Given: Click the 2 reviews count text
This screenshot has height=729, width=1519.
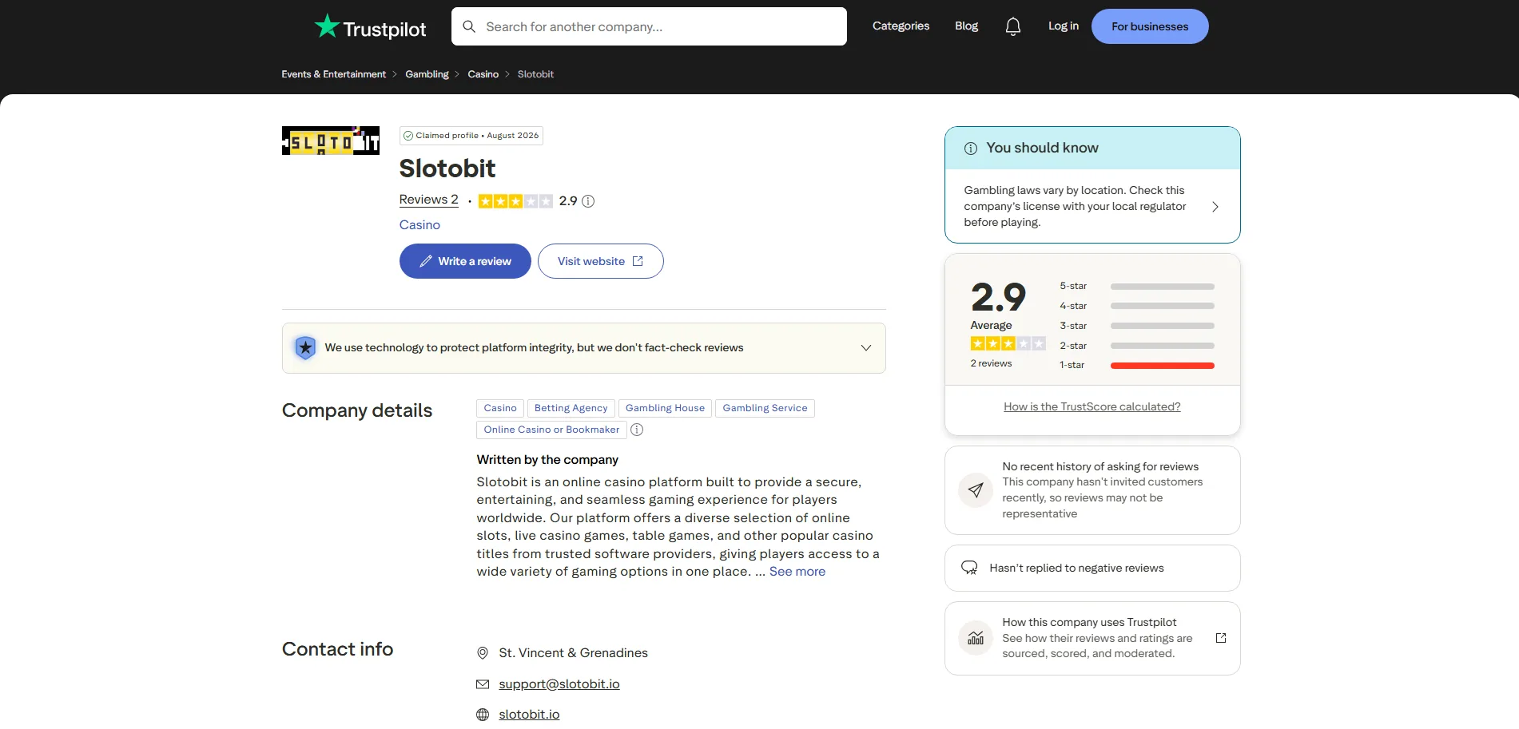Looking at the screenshot, I should click(x=991, y=363).
